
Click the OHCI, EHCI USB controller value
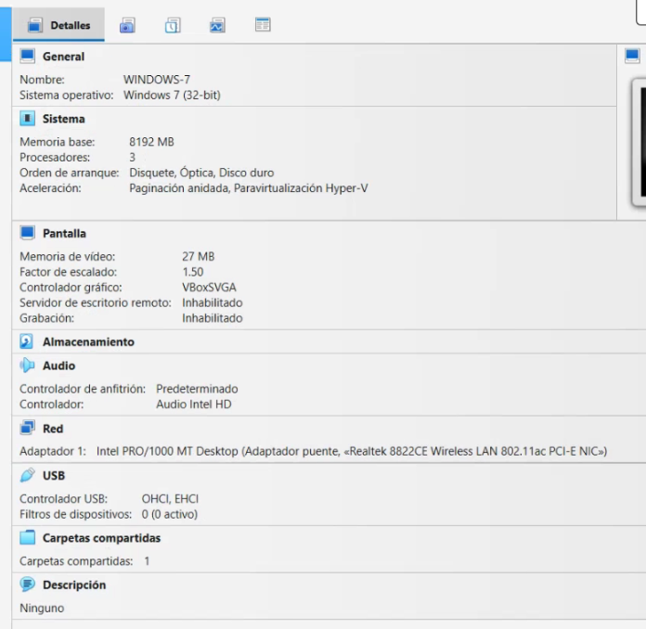(x=170, y=499)
